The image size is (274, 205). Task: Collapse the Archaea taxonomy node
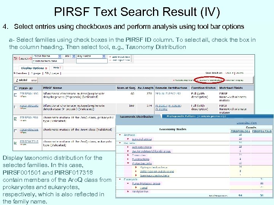pos(120,135)
